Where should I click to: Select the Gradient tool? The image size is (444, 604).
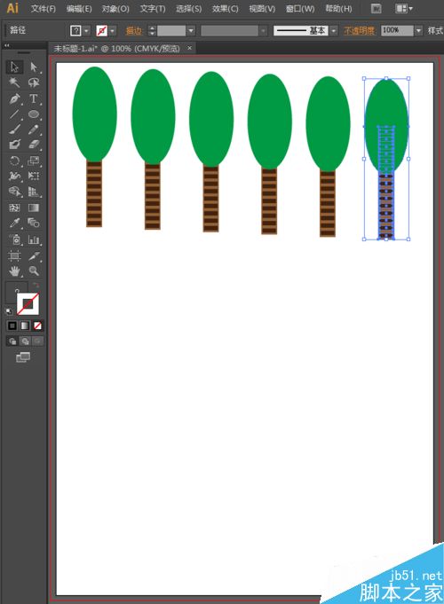(x=34, y=208)
